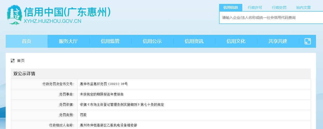The image size is (323, 129).
Task: Click the label 处罚依据
Action: pos(67,104)
